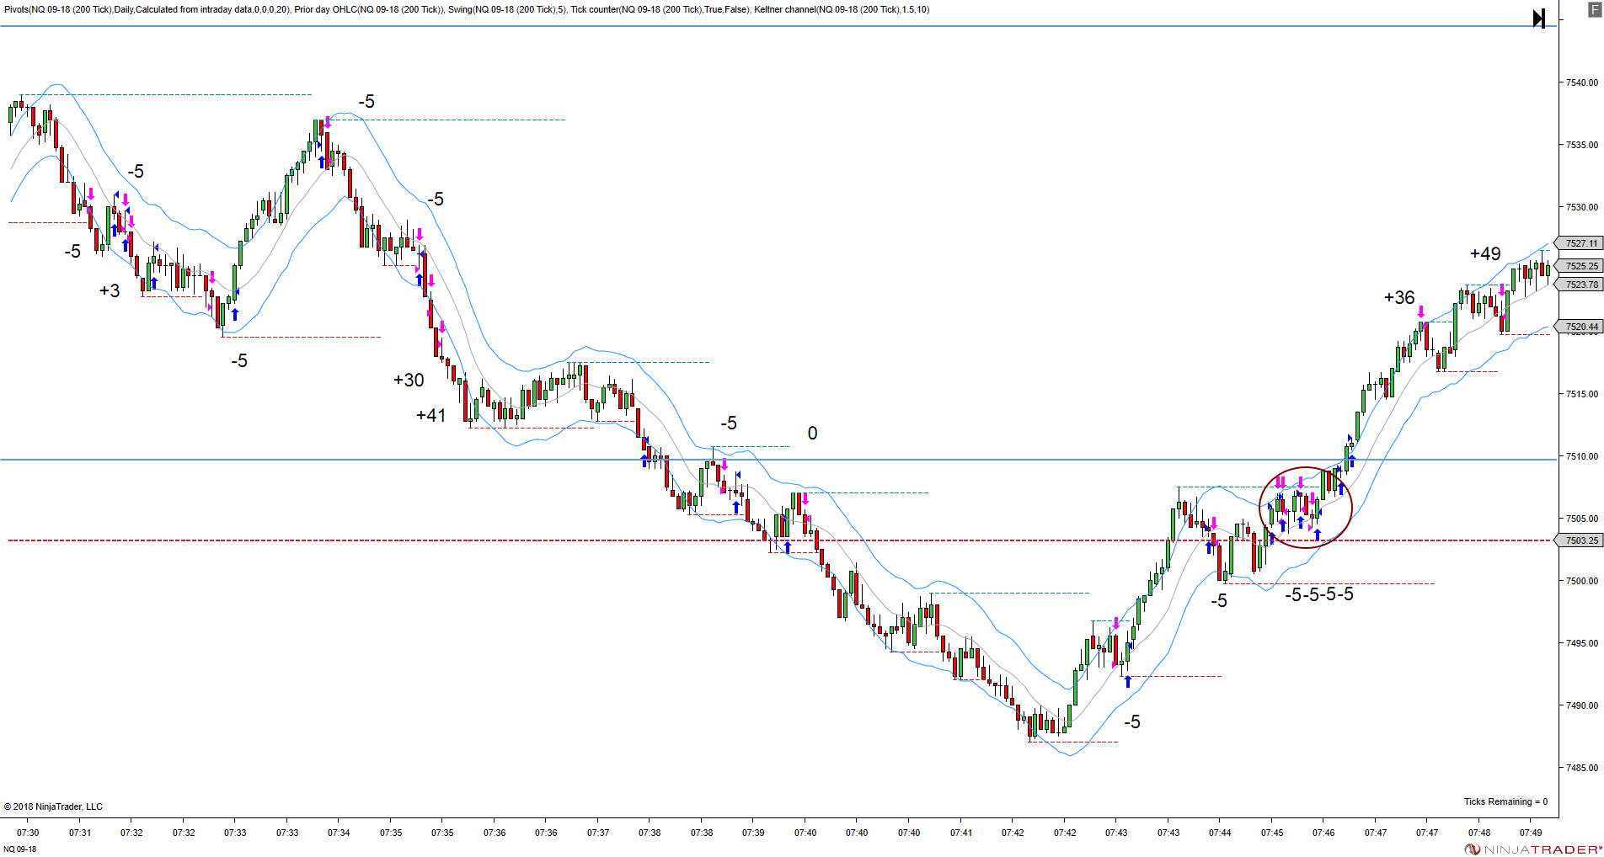Click the '0' breakeven trade label
The height and width of the screenshot is (857, 1604).
(812, 433)
